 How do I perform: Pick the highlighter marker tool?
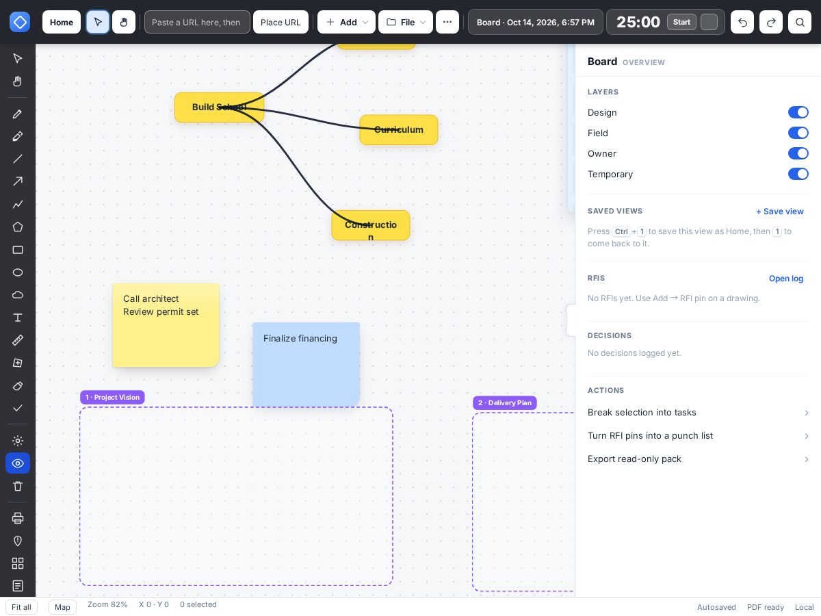[18, 136]
